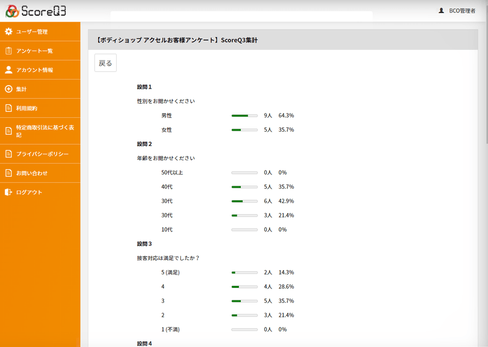Click the document icon beside プライバシーポリシー

9,154
